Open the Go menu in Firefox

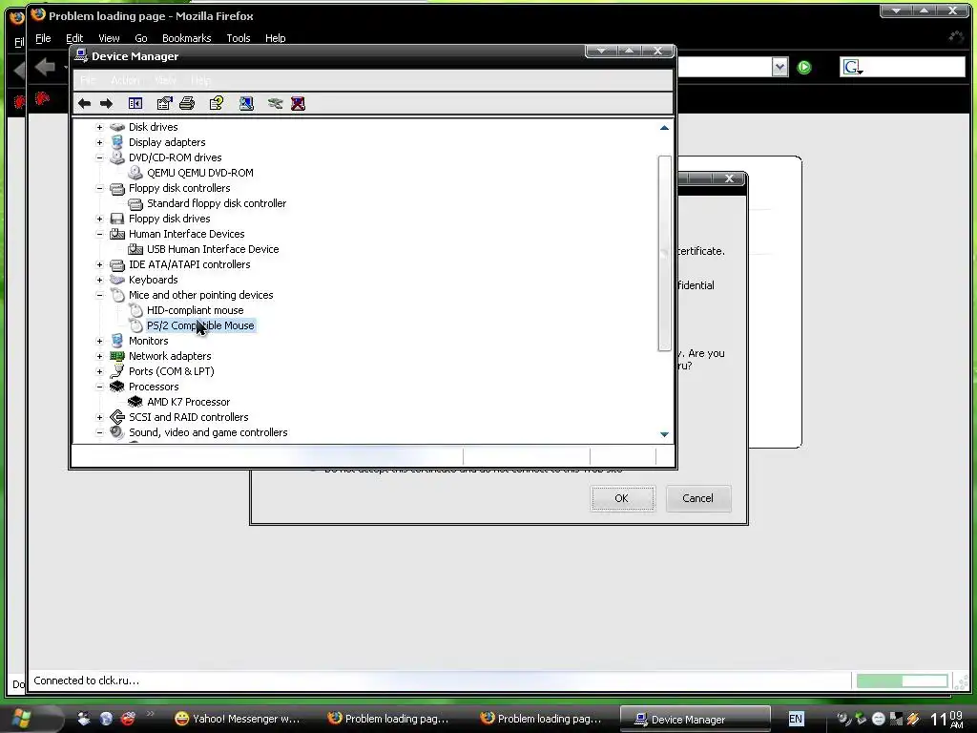point(141,38)
